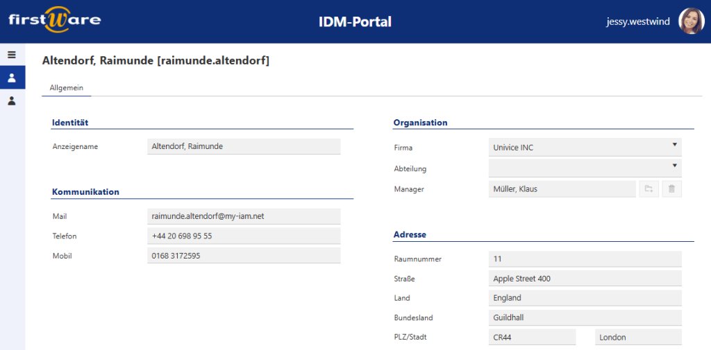This screenshot has height=350, width=711.
Task: Click the Land field England
Action: [585, 298]
